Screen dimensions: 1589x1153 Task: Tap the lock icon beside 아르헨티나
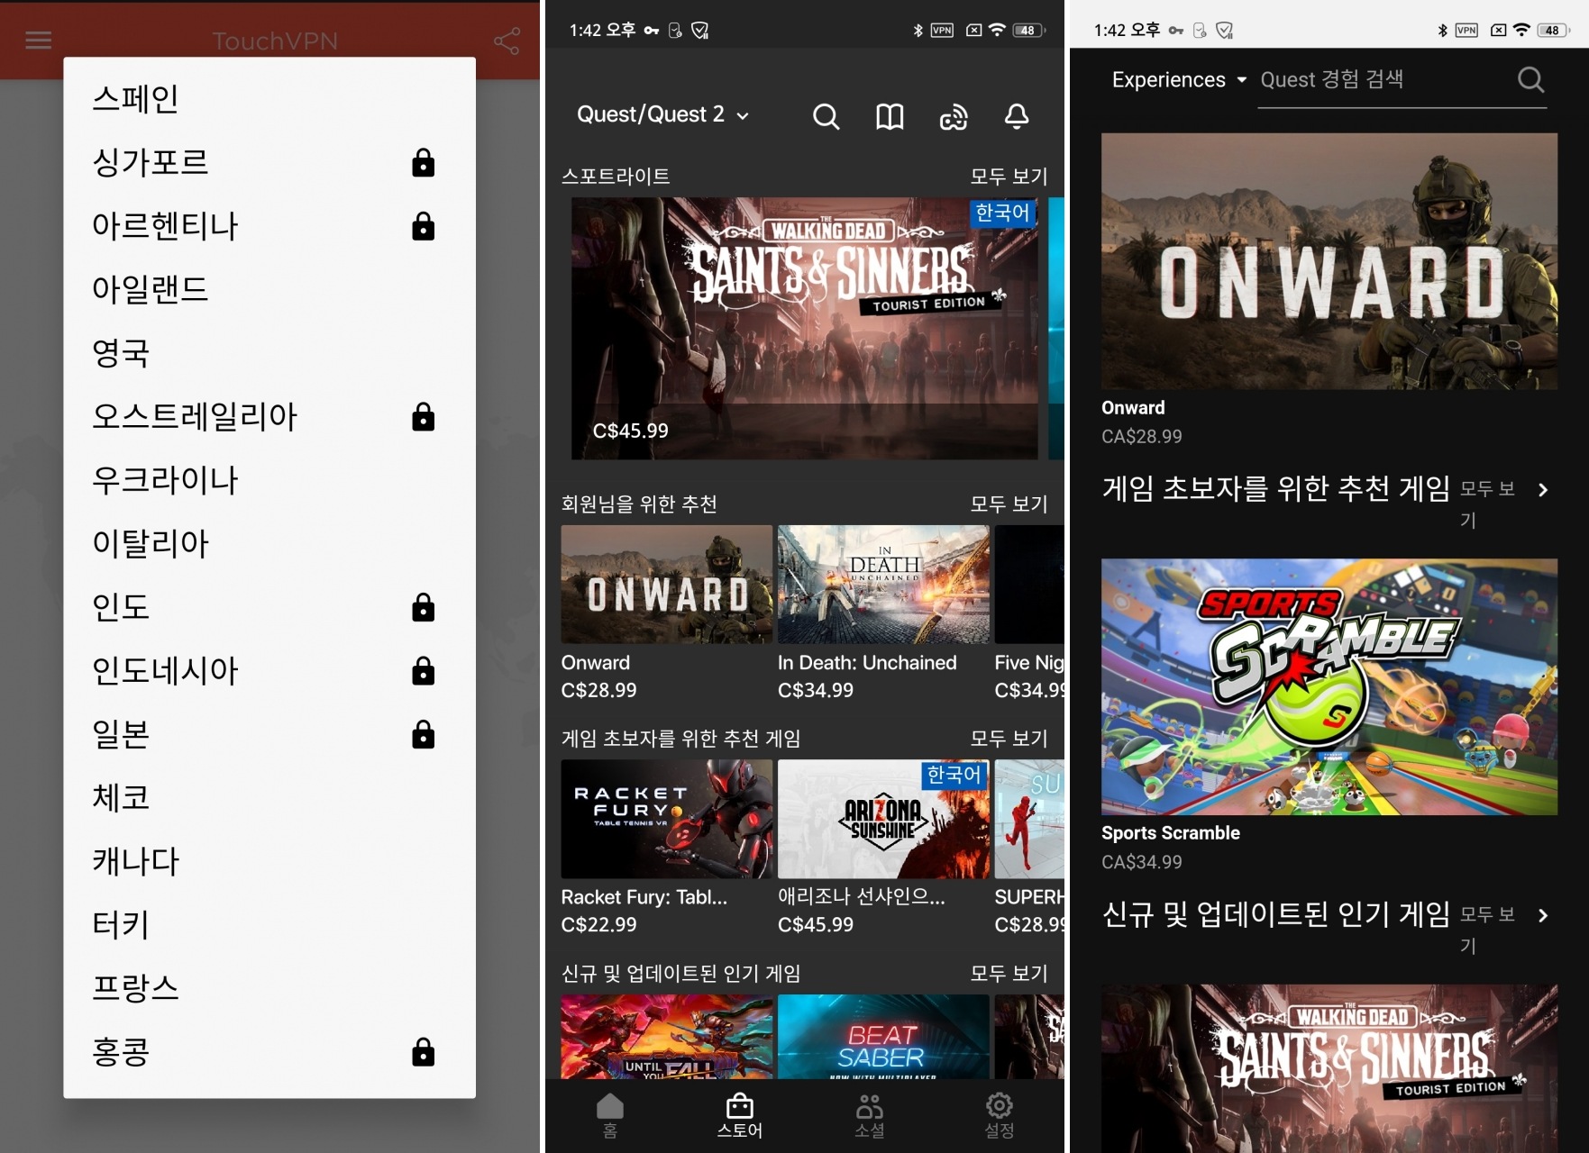pyautogui.click(x=423, y=225)
